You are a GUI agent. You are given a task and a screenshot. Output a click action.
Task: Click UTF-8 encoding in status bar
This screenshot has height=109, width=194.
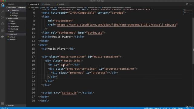(165, 108)
